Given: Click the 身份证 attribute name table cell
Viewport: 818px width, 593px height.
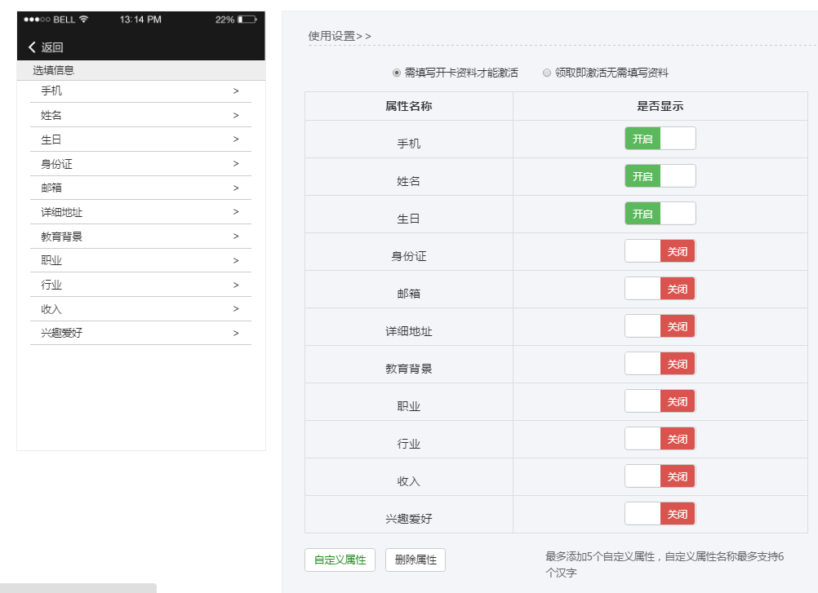Looking at the screenshot, I should pyautogui.click(x=409, y=252).
